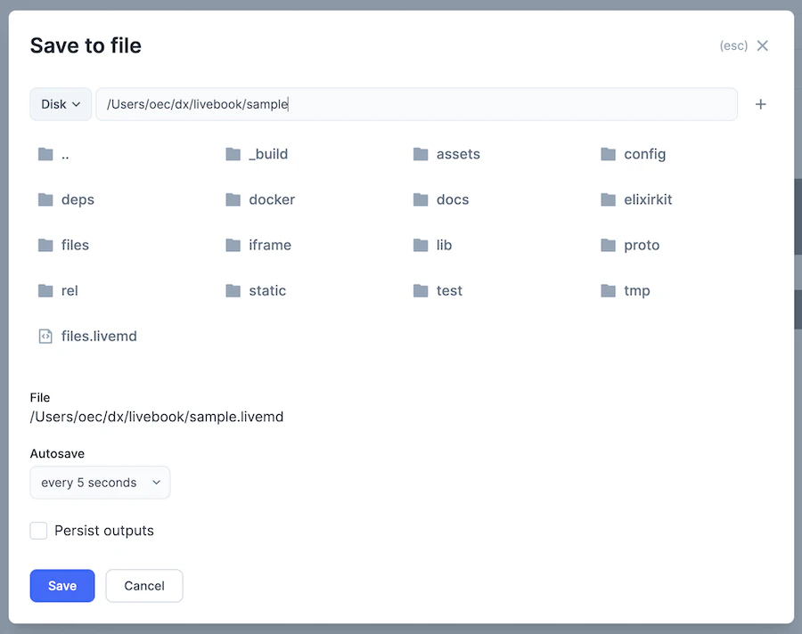
Task: Open the files folder
Action: coord(63,245)
